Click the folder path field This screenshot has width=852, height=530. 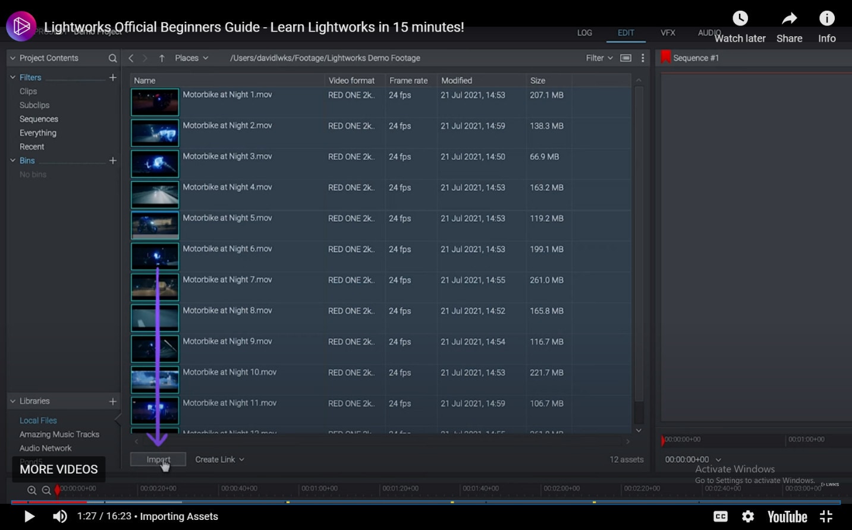pos(325,58)
